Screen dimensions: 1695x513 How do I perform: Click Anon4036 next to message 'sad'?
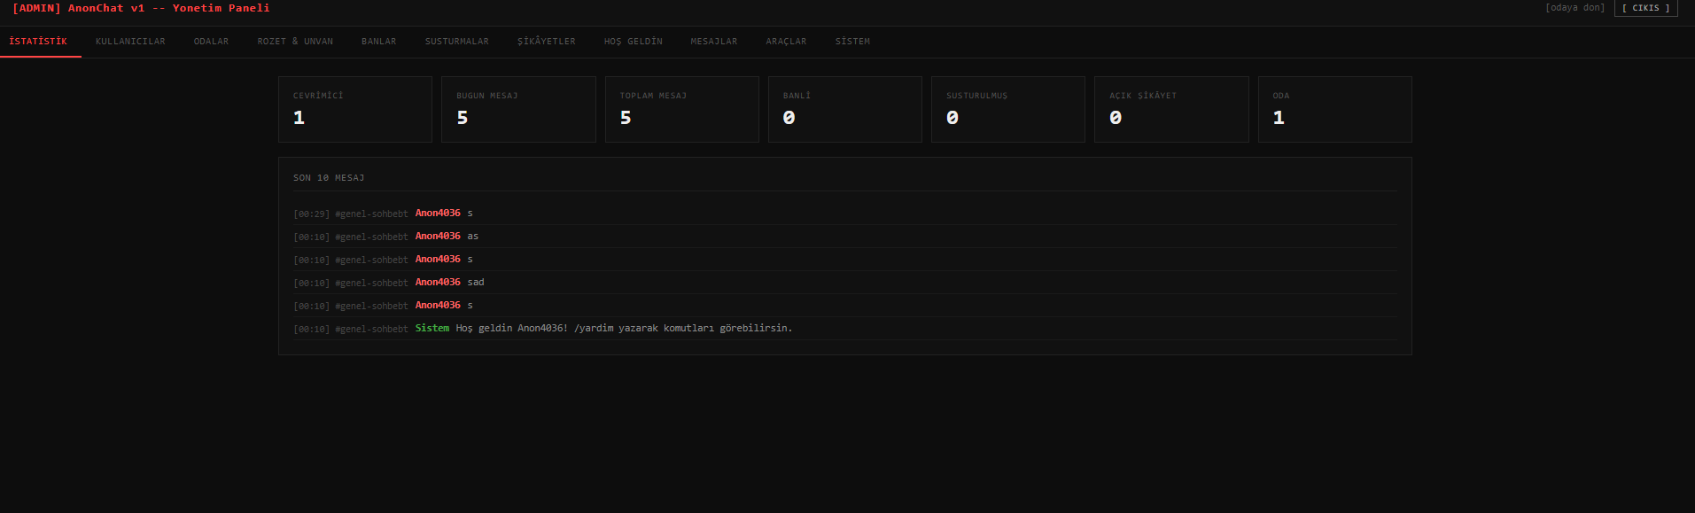438,283
